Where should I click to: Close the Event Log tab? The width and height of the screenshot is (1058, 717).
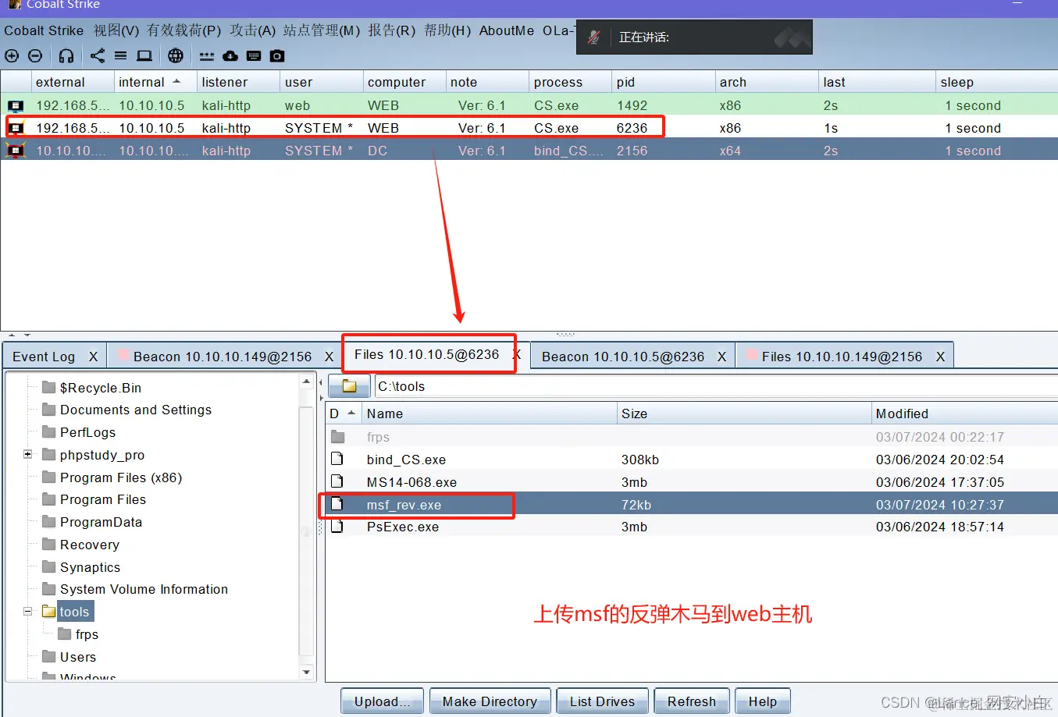[93, 357]
